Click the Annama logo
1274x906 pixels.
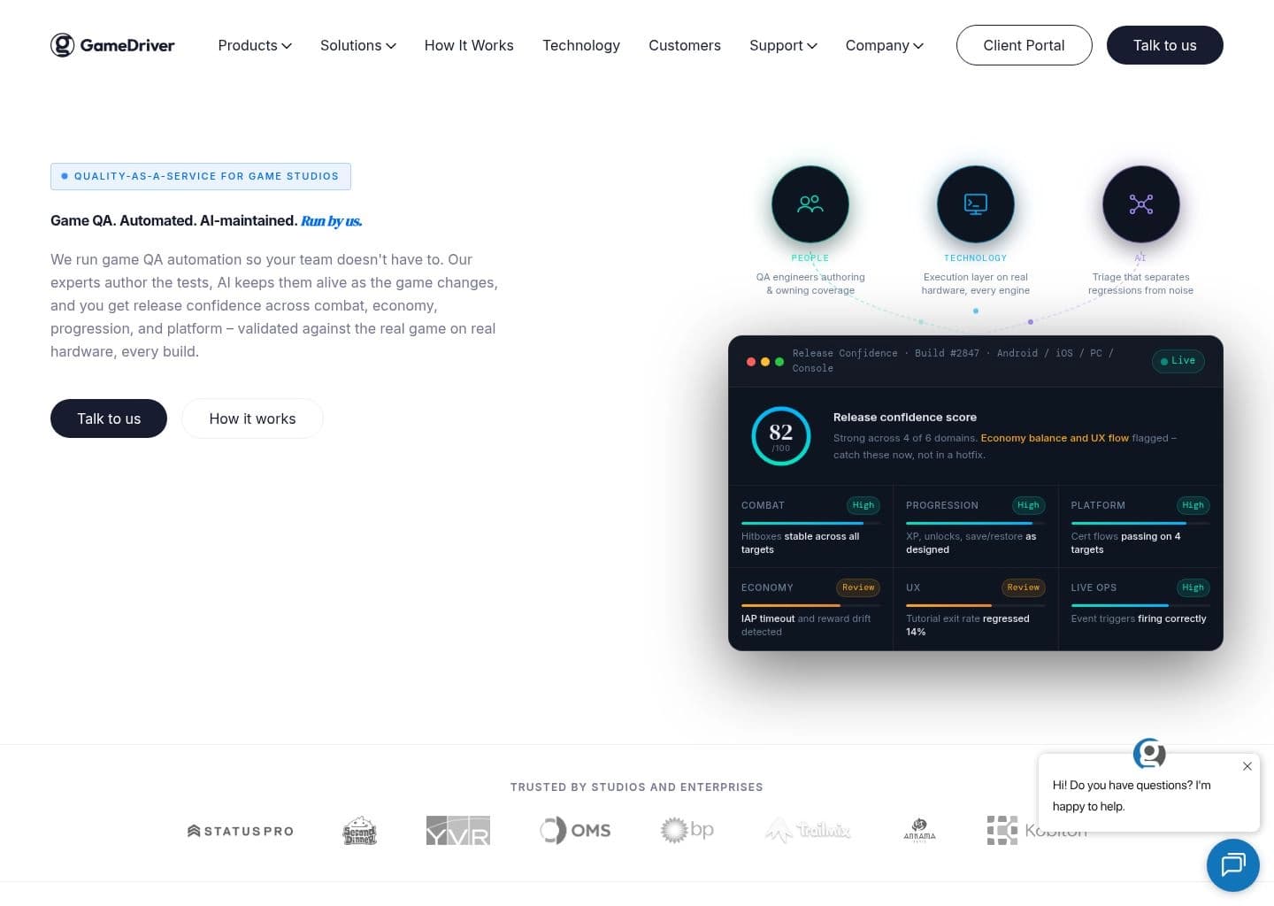(x=919, y=830)
